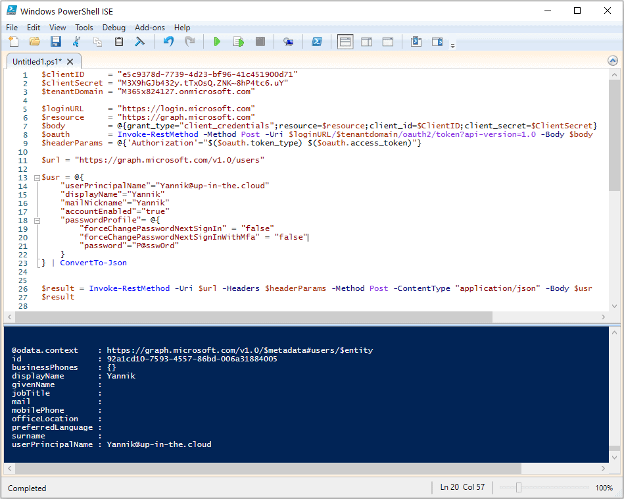Image resolution: width=624 pixels, height=499 pixels.
Task: Select the Untitled1.ps1* script tab
Action: point(37,62)
